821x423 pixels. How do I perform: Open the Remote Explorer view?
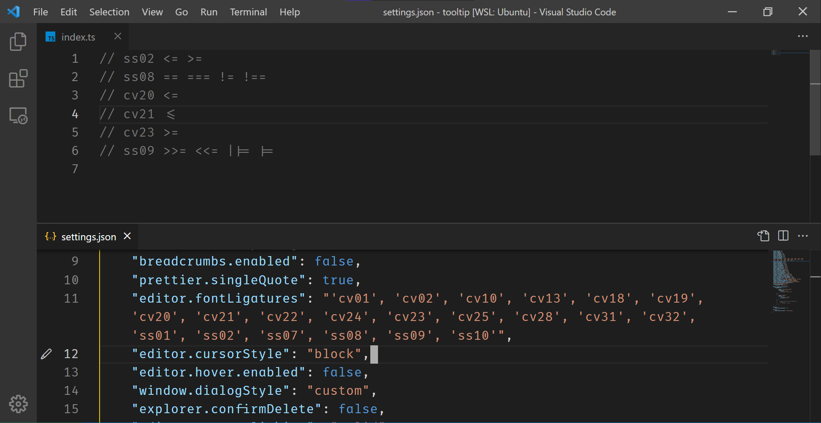18,115
